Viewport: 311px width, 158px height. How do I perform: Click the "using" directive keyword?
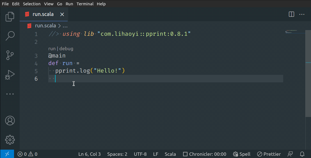[x=71, y=34]
